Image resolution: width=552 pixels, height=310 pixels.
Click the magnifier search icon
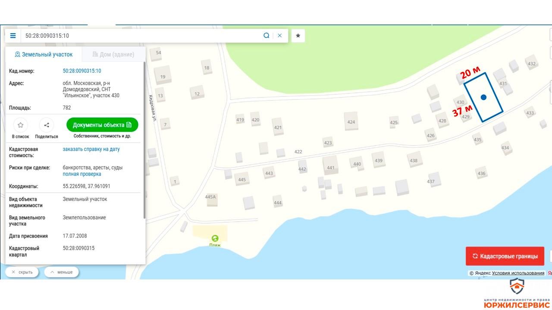point(267,36)
